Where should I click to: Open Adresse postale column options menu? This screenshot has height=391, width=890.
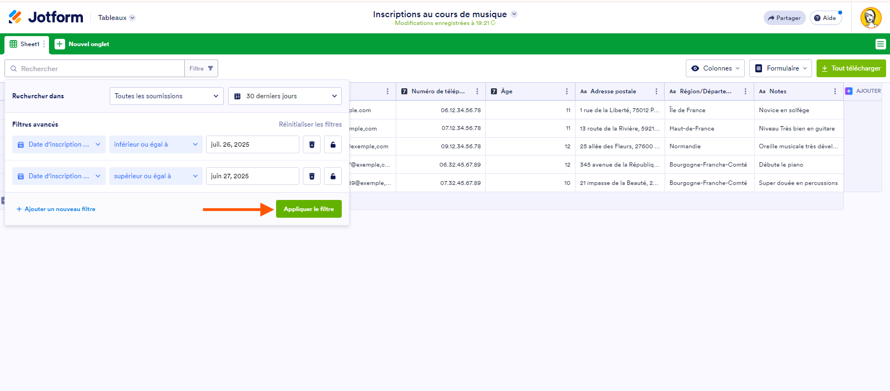[x=656, y=92]
